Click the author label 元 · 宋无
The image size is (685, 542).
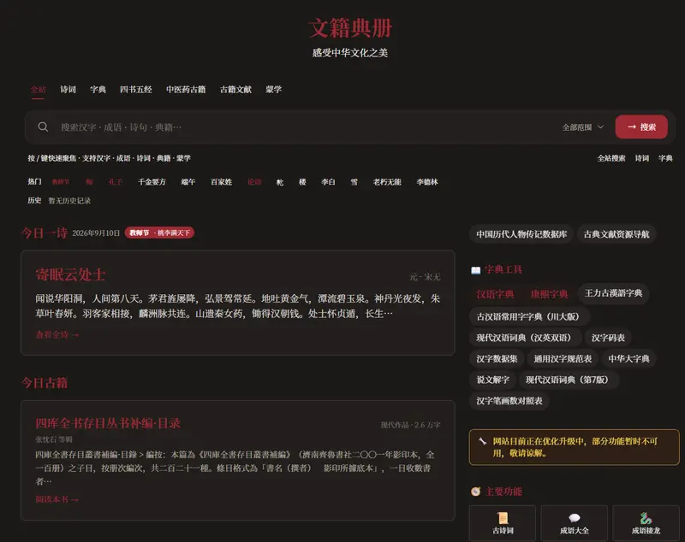[425, 277]
